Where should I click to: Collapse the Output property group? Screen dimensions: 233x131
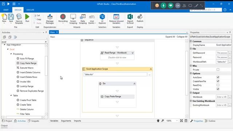[x=191, y=93]
